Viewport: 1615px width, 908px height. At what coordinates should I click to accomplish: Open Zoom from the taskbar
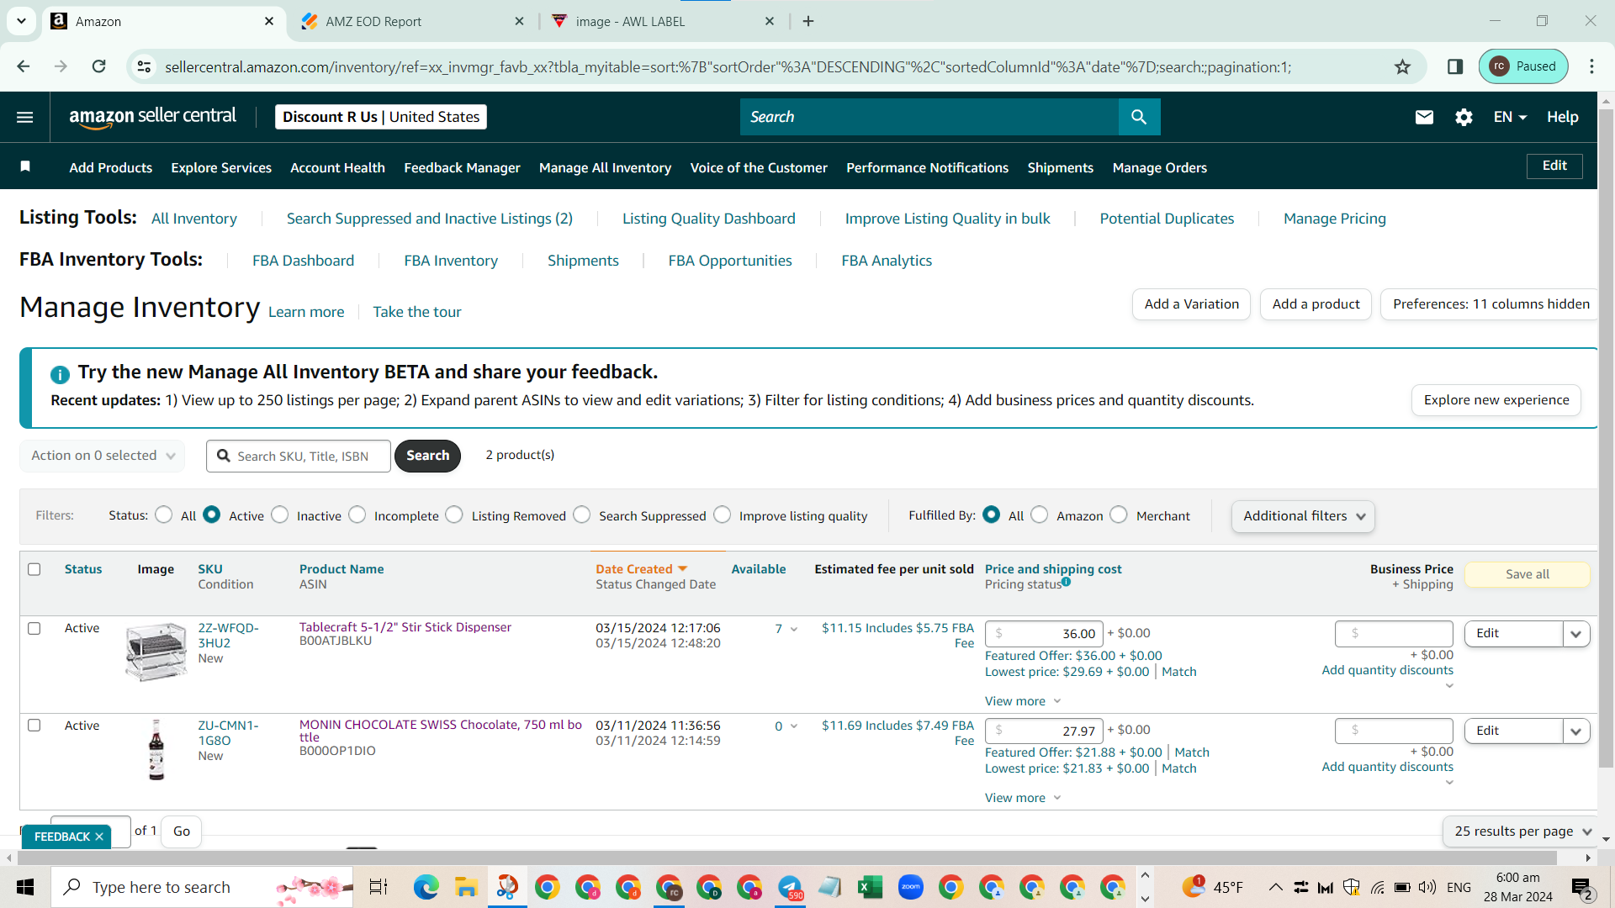tap(910, 887)
